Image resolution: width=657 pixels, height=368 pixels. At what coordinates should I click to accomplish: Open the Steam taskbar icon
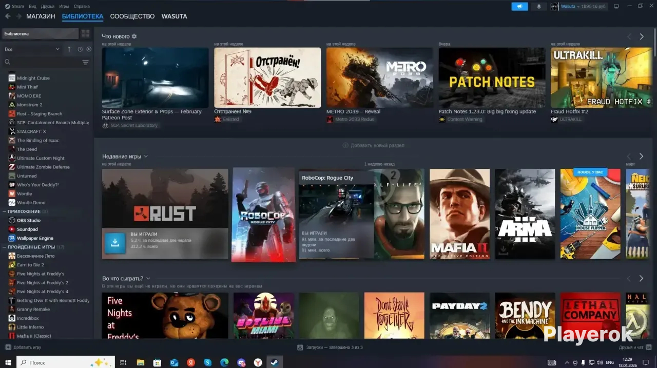pos(274,362)
